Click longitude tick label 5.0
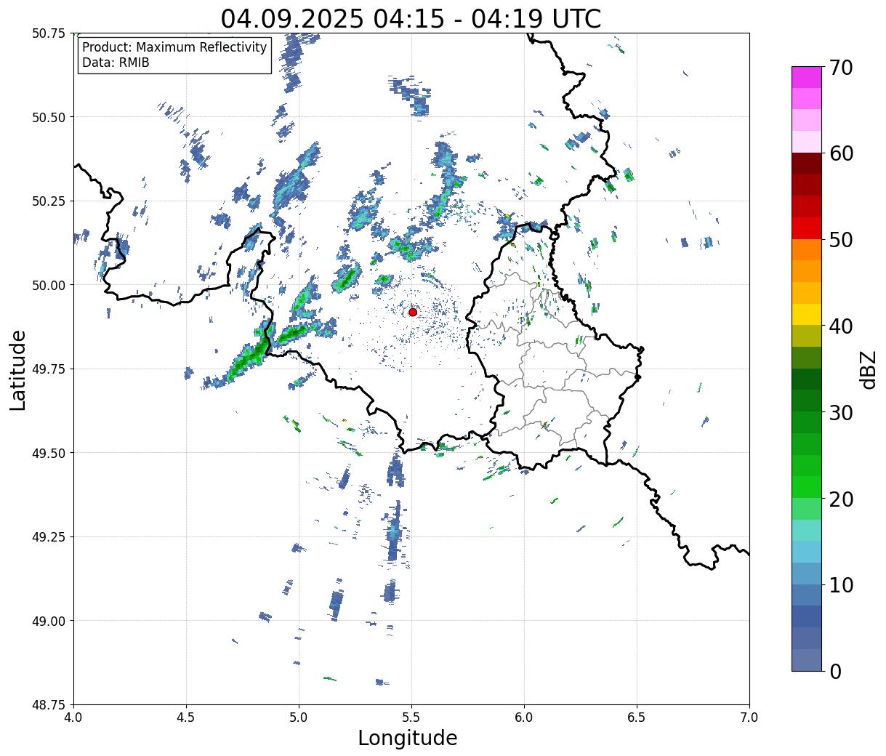 299,717
